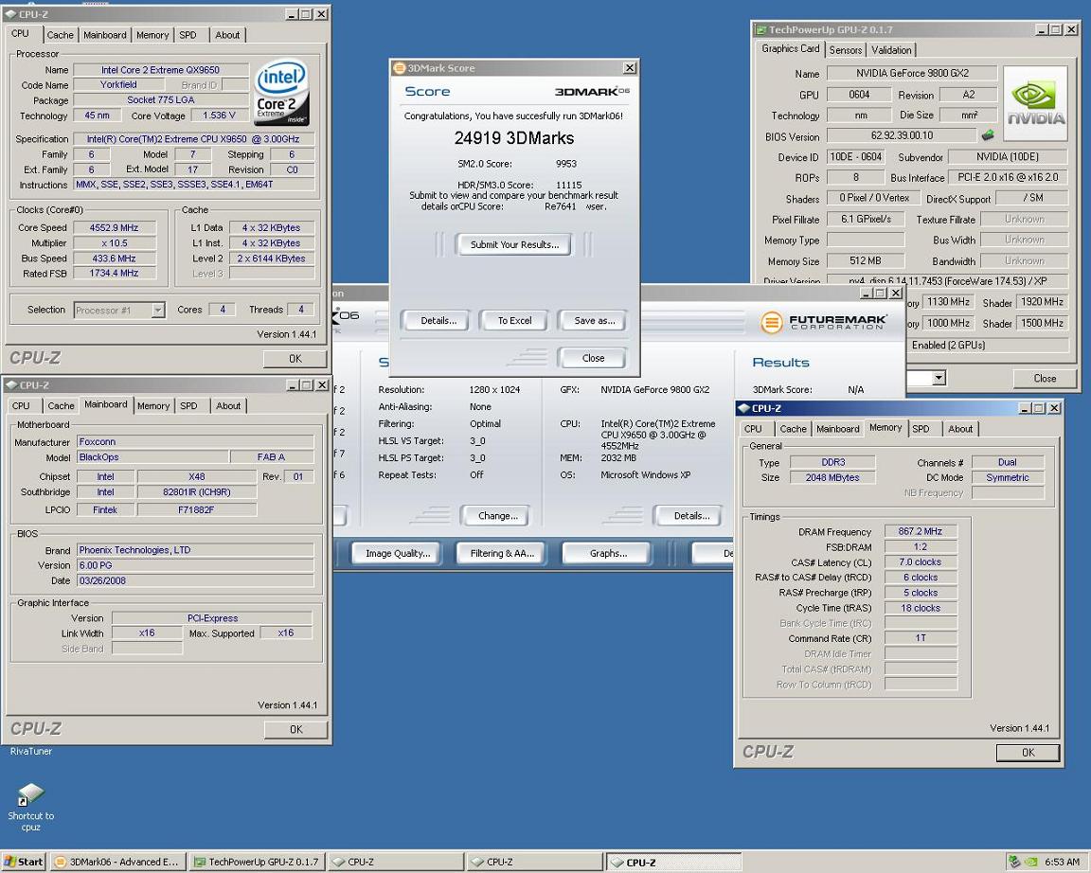The image size is (1091, 873).
Task: Switch to Mainboard tab in top CPU-Z window
Action: tap(105, 35)
